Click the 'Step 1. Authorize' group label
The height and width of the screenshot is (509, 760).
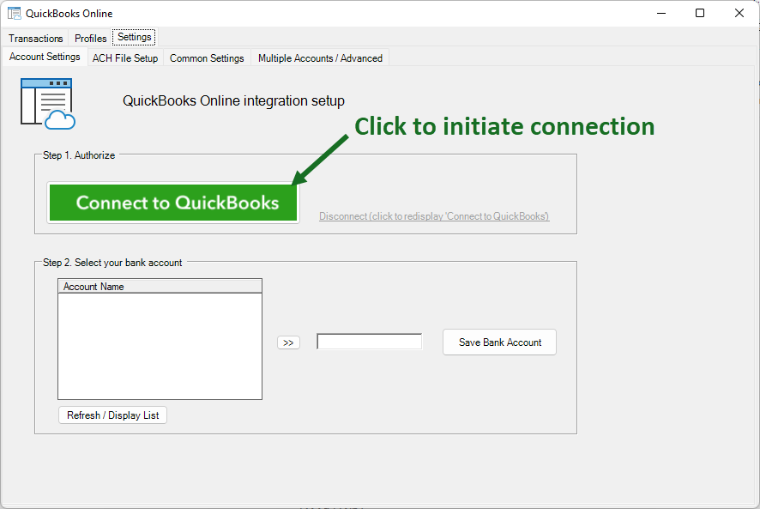coord(79,155)
